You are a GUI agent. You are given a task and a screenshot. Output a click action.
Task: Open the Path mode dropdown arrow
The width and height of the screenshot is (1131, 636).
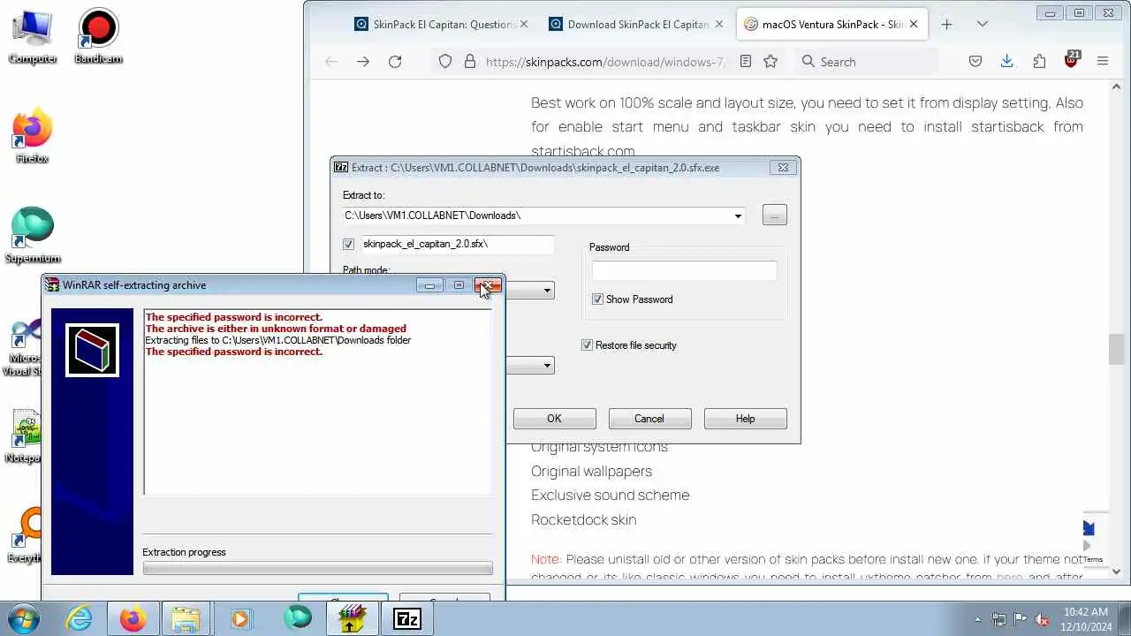[547, 291]
